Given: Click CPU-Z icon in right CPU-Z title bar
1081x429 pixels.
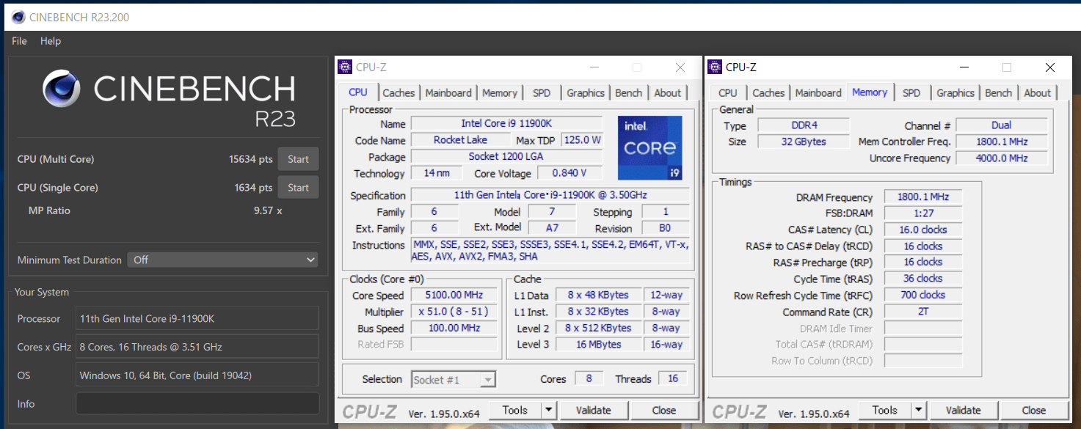Looking at the screenshot, I should click(x=715, y=67).
